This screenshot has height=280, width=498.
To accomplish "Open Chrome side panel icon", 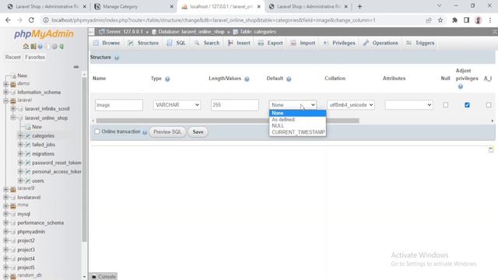I will tap(466, 20).
